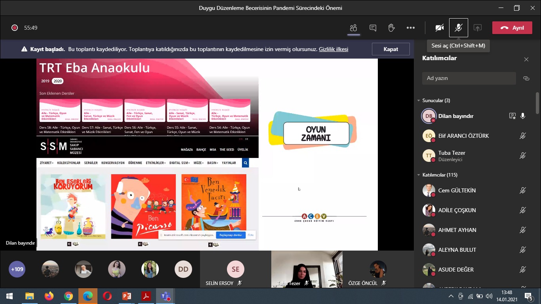
Task: Copy the meeting join link icon
Action: (x=526, y=78)
